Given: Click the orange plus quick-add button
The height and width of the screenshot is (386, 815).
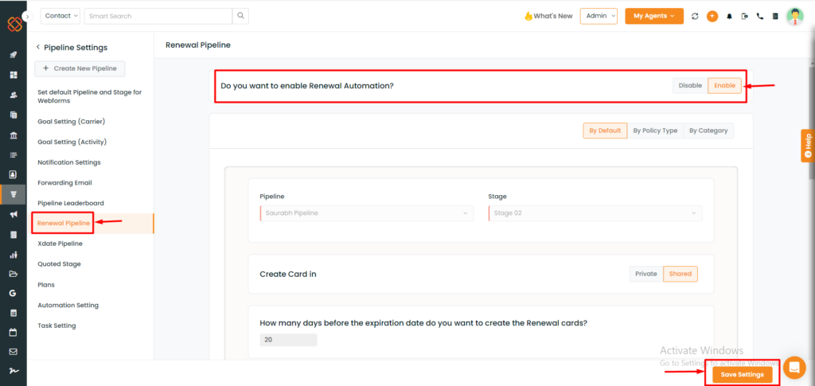Looking at the screenshot, I should pyautogui.click(x=712, y=16).
